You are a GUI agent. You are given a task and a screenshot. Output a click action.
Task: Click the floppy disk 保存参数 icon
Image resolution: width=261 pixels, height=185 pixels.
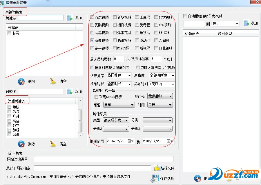[155, 179]
